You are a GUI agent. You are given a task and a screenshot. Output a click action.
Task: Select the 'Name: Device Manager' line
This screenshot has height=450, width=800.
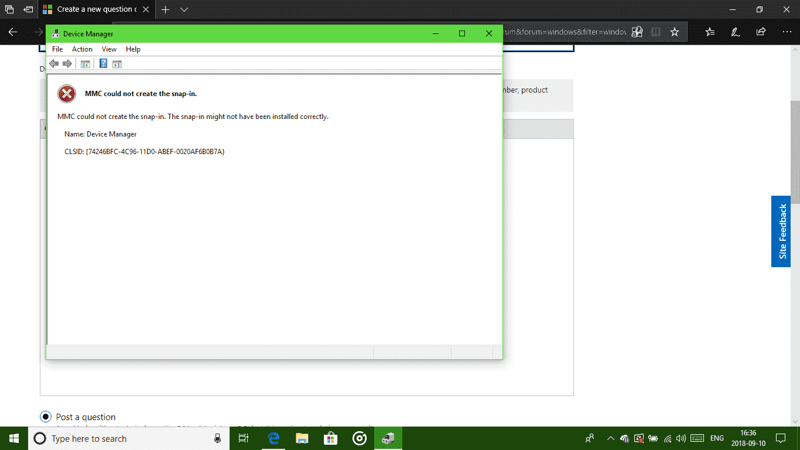tap(100, 134)
